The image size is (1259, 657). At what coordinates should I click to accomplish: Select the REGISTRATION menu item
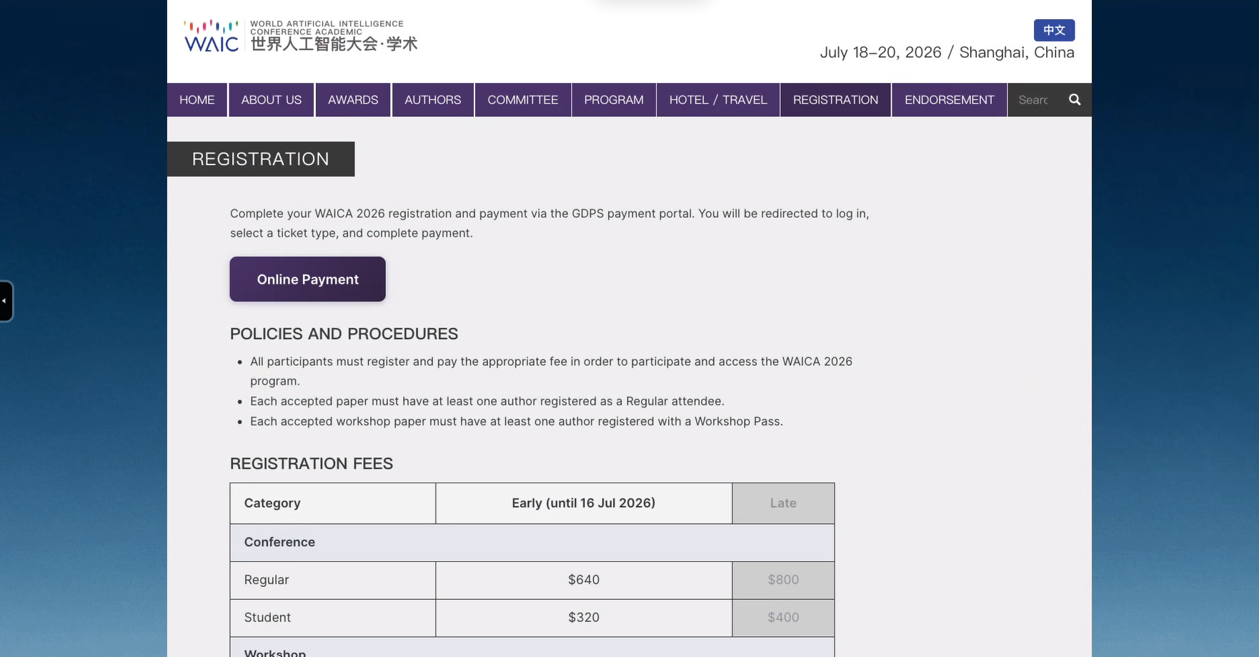835,99
